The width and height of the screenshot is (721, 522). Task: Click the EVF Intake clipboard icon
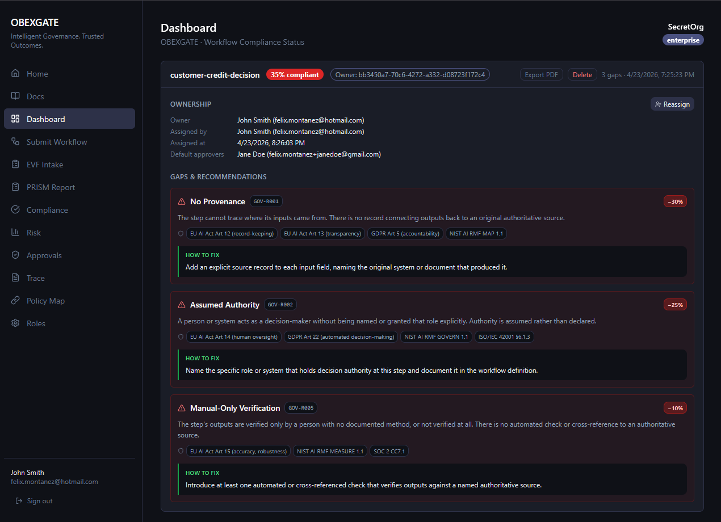pyautogui.click(x=15, y=165)
